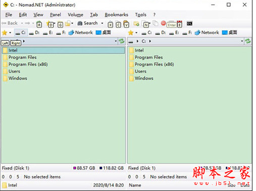Expand the right panel path dropdown
256x191 pixels.
pos(242,41)
